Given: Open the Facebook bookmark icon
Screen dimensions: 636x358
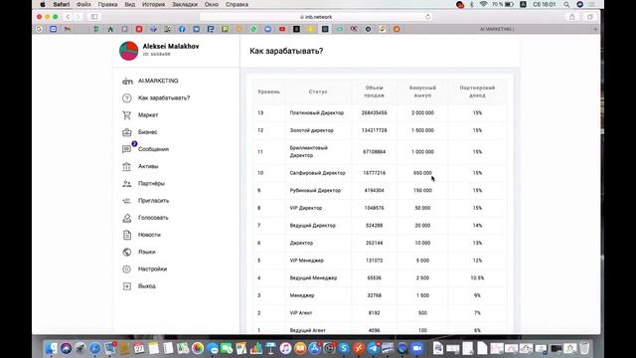Looking at the screenshot, I should 182,29.
